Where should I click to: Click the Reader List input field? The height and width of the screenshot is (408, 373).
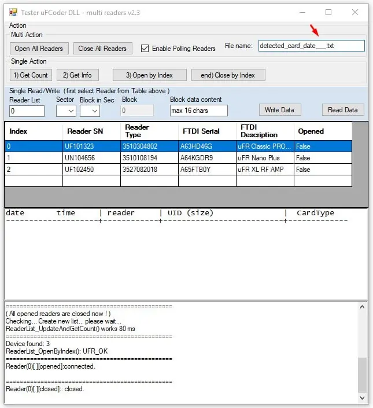pyautogui.click(x=27, y=111)
